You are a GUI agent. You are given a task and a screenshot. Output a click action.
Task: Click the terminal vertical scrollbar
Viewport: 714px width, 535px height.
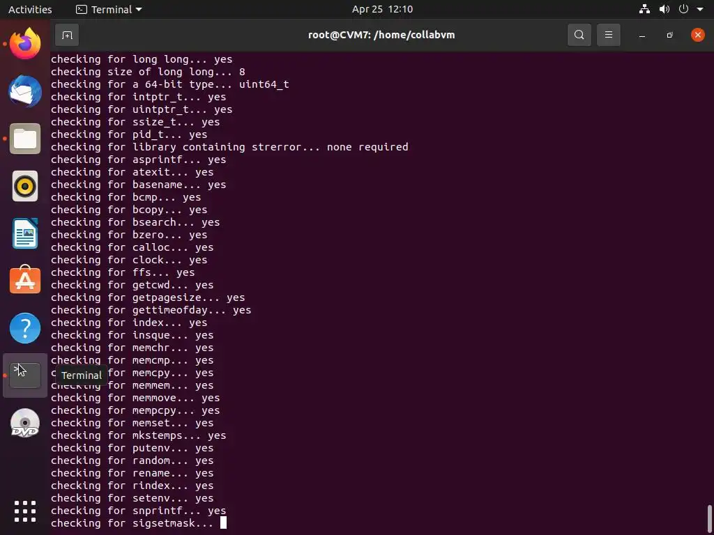click(711, 518)
